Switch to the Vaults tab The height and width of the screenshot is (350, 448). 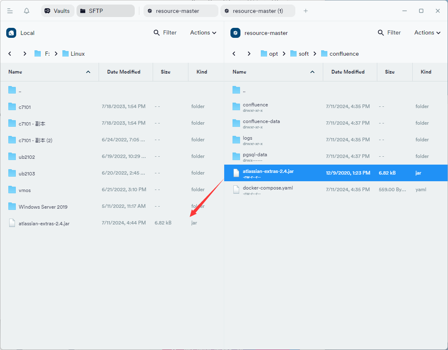coord(58,11)
